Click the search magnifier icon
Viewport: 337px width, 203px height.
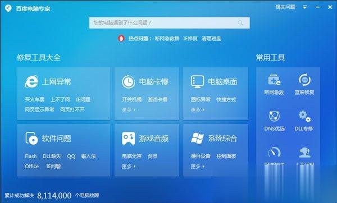240,23
